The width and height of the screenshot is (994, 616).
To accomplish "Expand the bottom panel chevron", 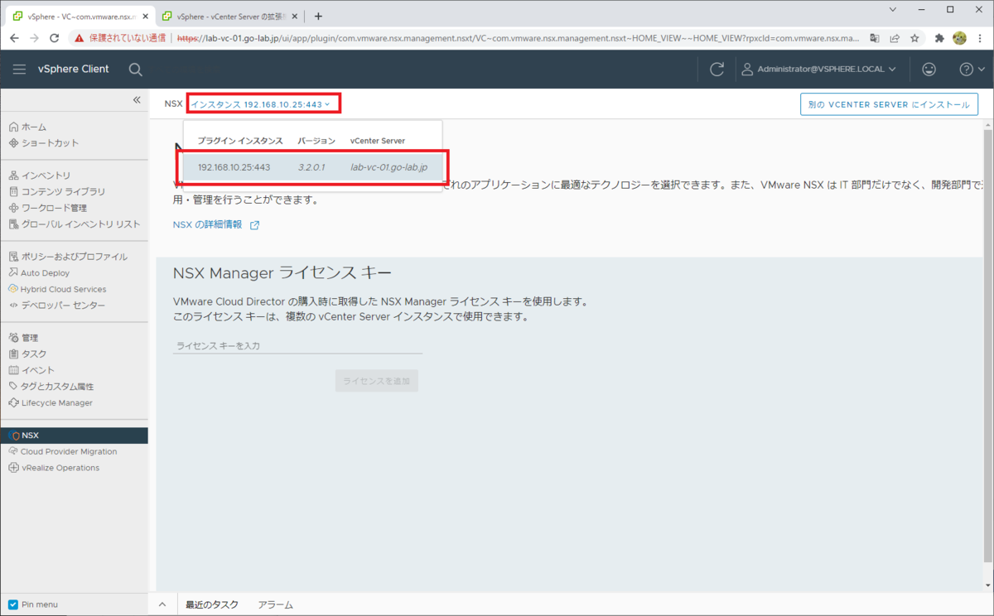I will (162, 605).
